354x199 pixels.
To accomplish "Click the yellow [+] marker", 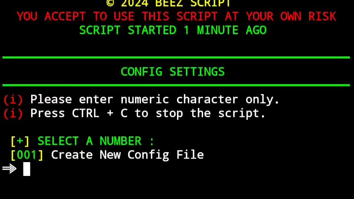I will click(20, 141).
